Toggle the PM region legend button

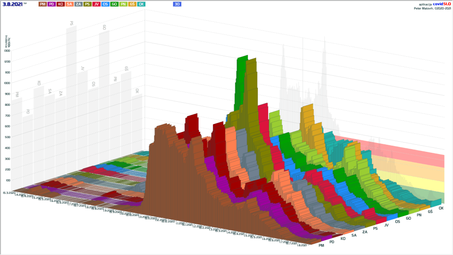coord(42,4)
